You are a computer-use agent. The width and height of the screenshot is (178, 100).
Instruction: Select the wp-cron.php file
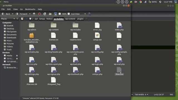32,61
